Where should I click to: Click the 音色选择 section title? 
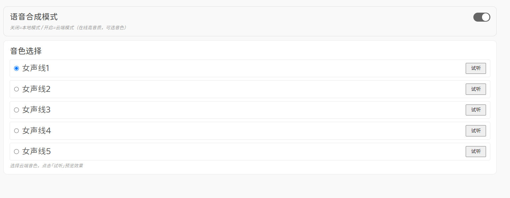click(26, 51)
